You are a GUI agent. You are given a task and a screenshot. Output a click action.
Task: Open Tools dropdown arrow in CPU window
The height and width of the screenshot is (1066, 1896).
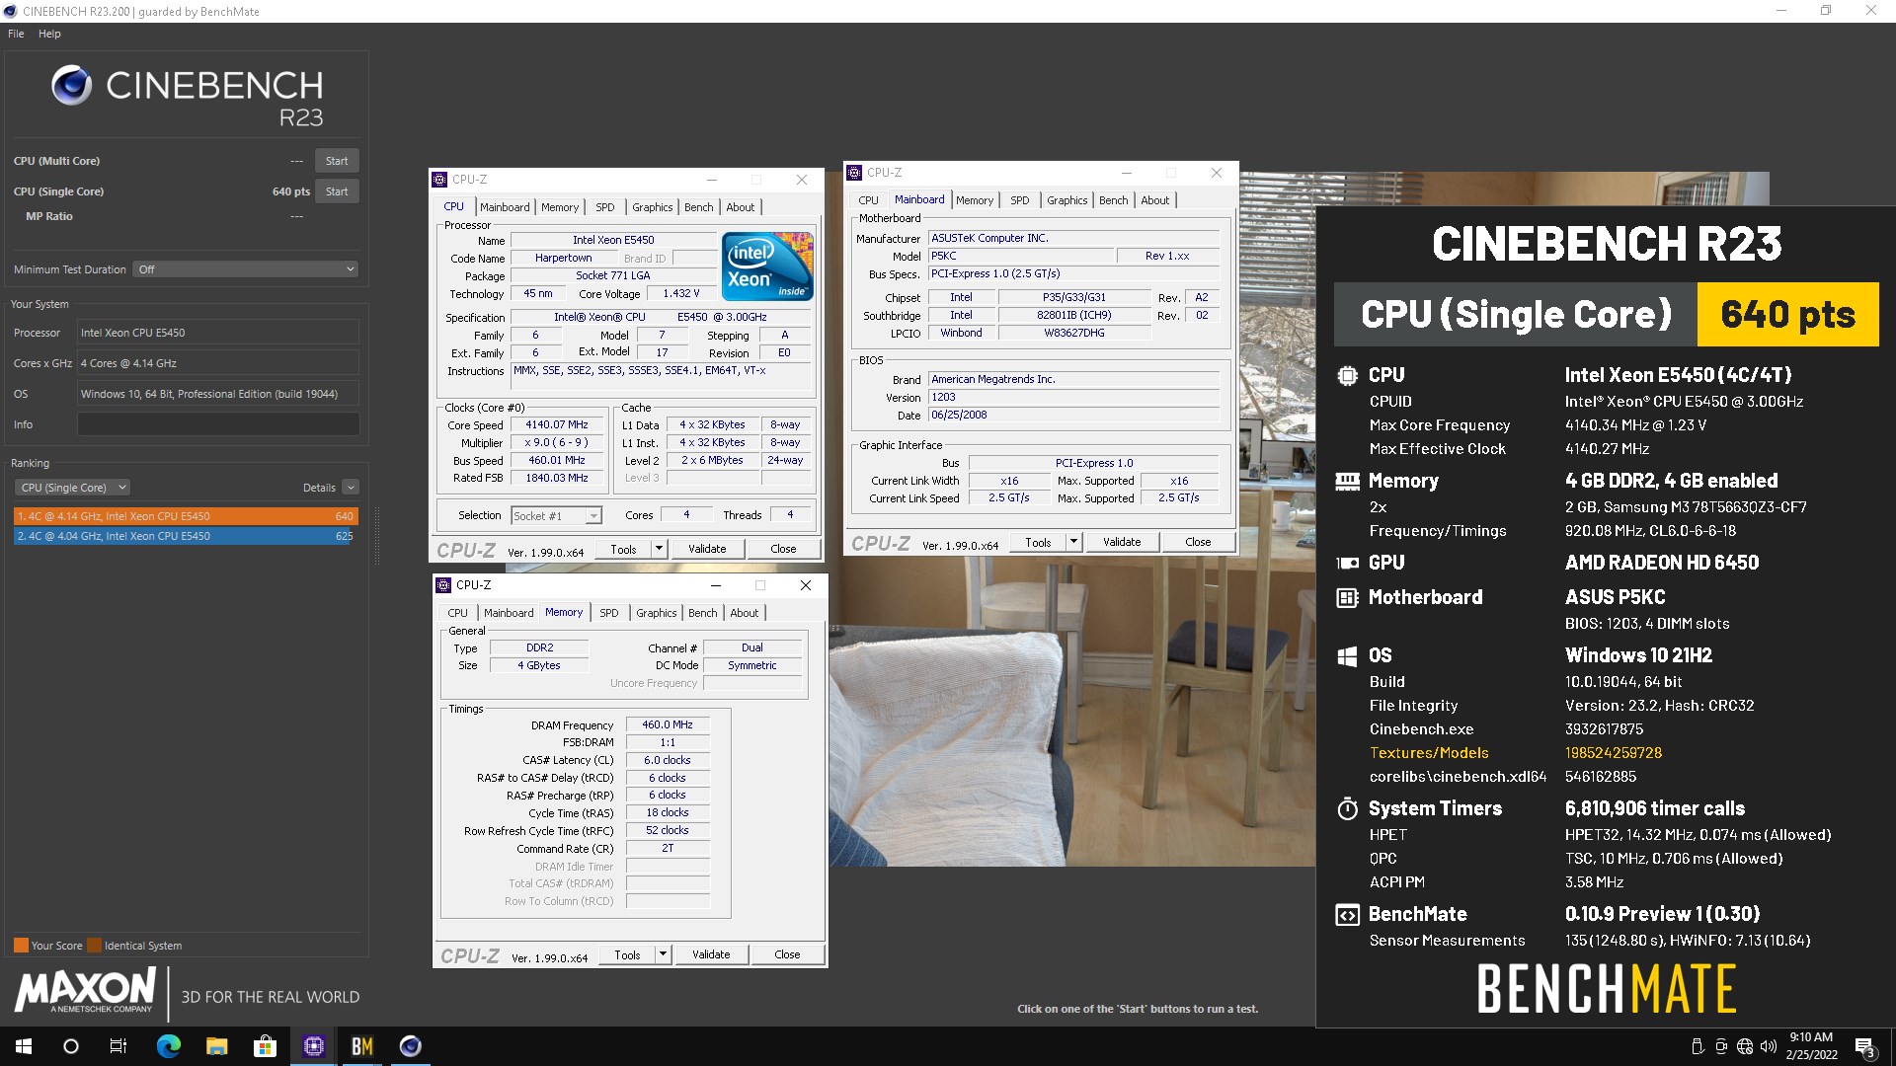tap(660, 549)
